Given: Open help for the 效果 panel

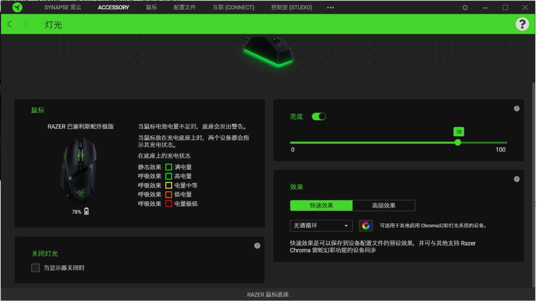Looking at the screenshot, I should click(x=517, y=179).
